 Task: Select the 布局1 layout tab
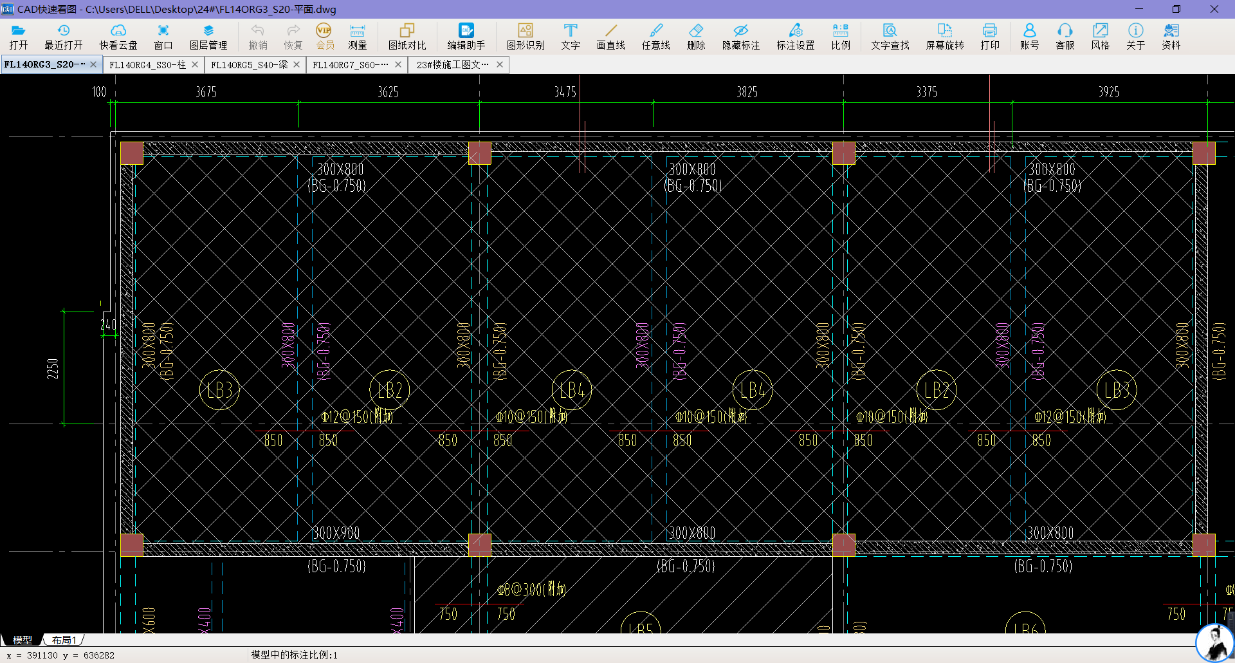point(64,640)
